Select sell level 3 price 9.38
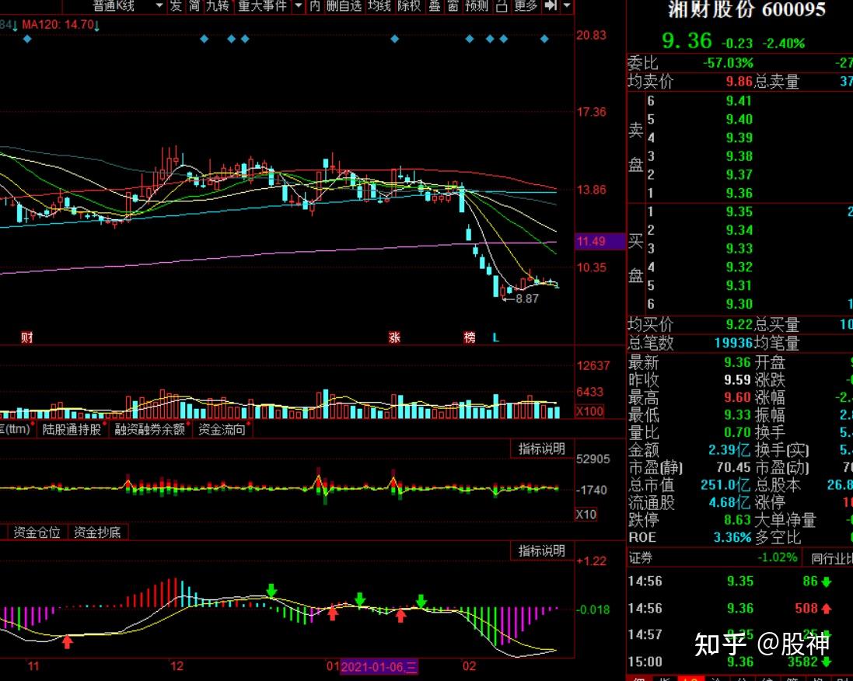Screen dimensions: 853x681 pos(739,156)
